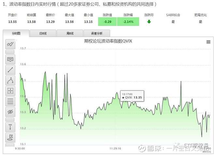
Task: Switch to the 误差分析 tab
Action: pyautogui.click(x=97, y=33)
